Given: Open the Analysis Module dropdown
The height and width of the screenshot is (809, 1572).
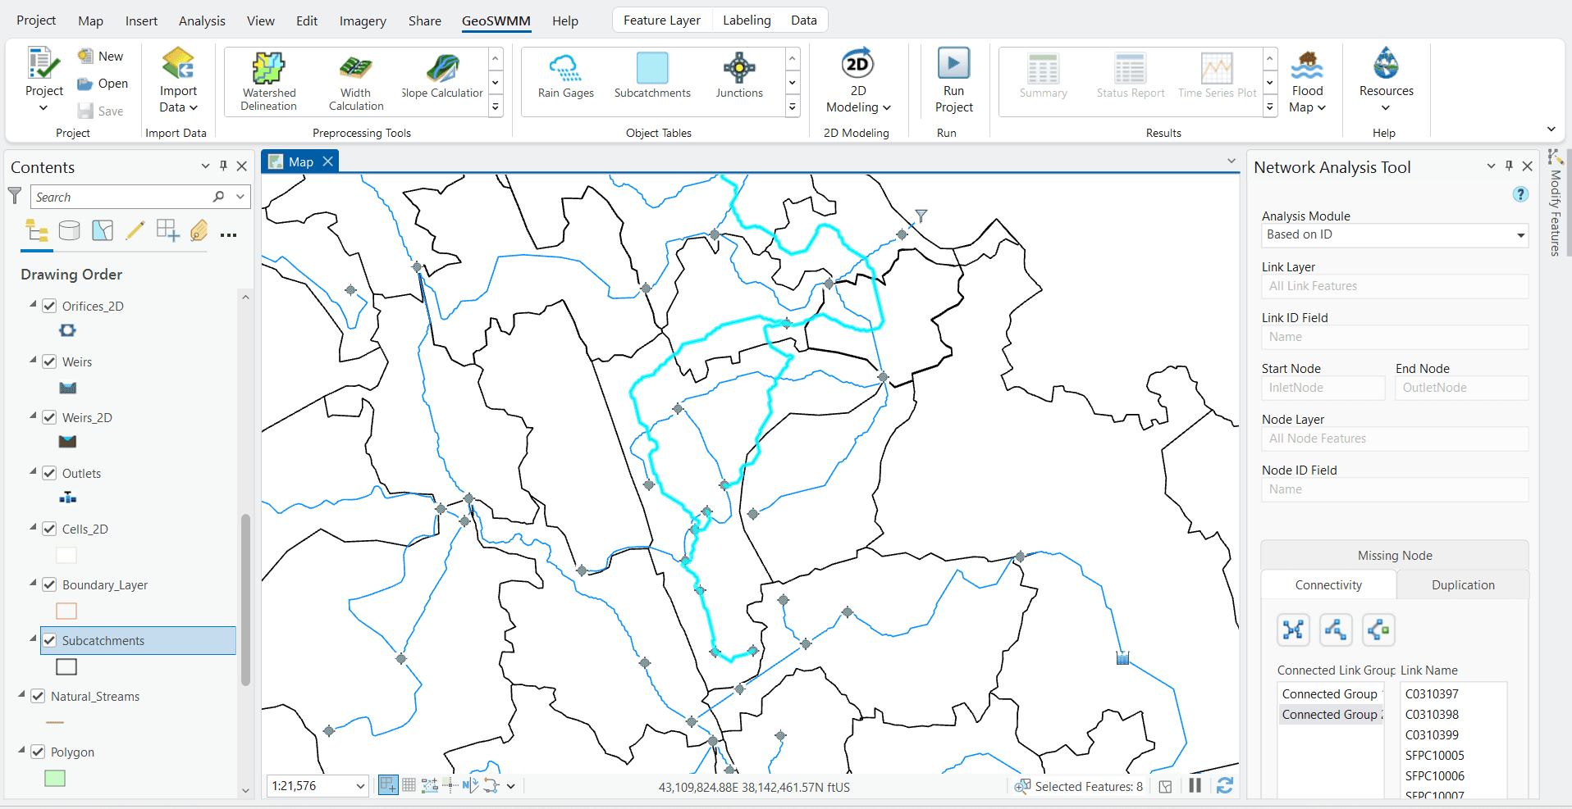Looking at the screenshot, I should [1519, 235].
